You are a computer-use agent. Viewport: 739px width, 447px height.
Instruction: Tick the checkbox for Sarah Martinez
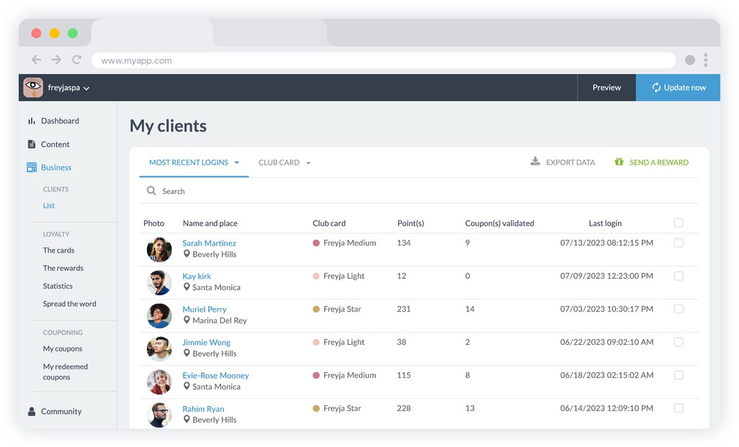click(678, 243)
